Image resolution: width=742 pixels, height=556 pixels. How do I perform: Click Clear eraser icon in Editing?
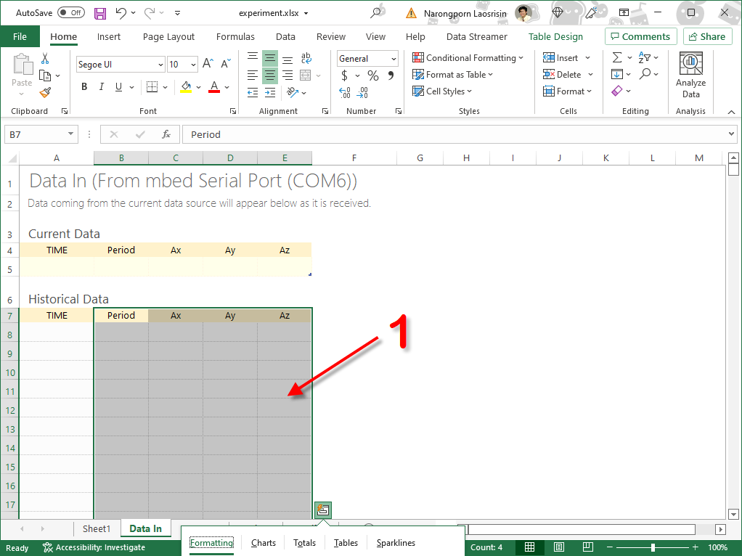617,91
